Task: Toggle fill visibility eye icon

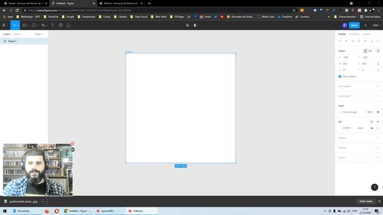Action: click(372, 128)
